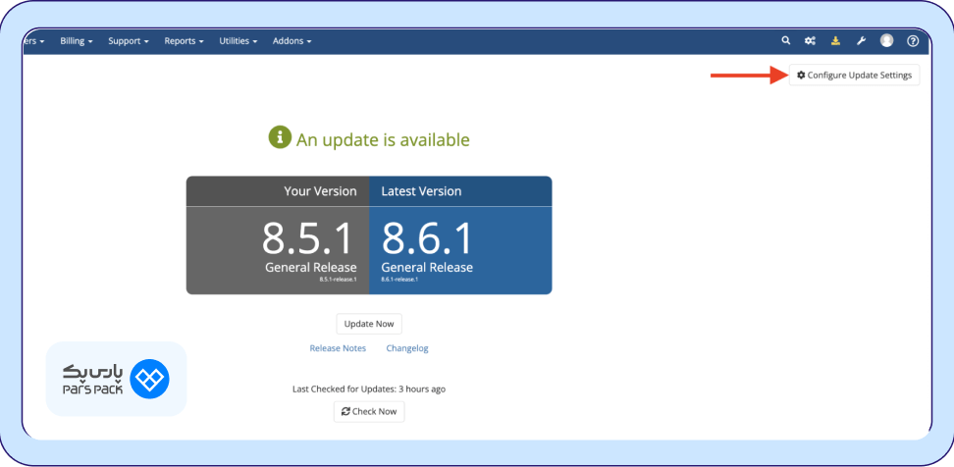Expand the Utilities dropdown
Screen dimensions: 954x467
238,41
